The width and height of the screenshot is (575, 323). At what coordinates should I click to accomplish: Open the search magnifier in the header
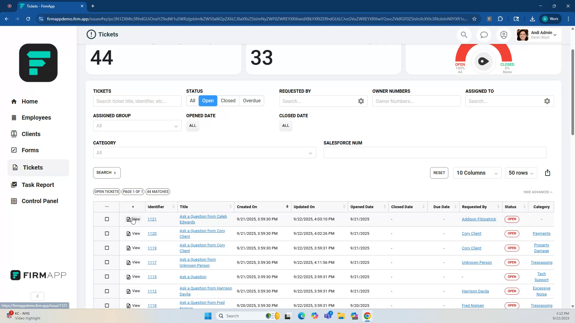coord(464,34)
